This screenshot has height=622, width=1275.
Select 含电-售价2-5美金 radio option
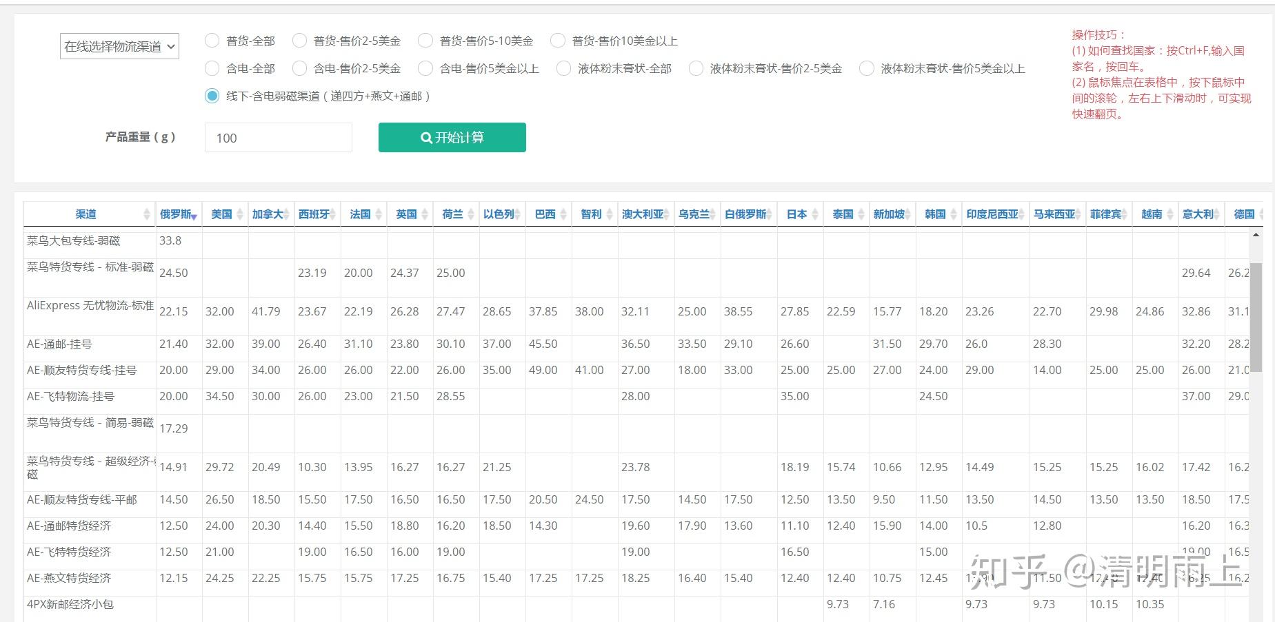(299, 68)
